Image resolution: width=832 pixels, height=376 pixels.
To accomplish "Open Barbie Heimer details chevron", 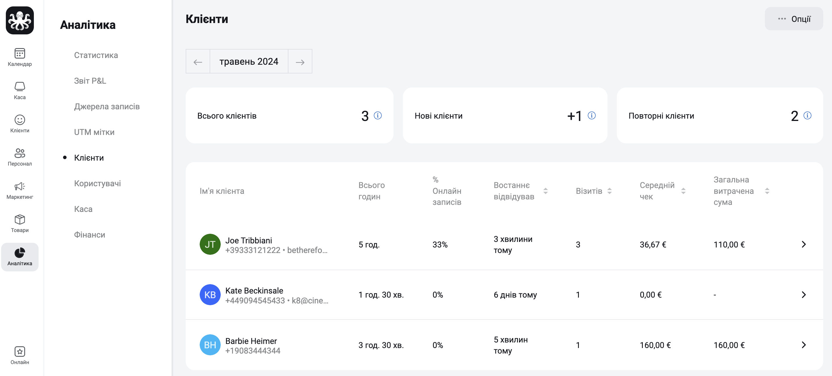I will 804,345.
